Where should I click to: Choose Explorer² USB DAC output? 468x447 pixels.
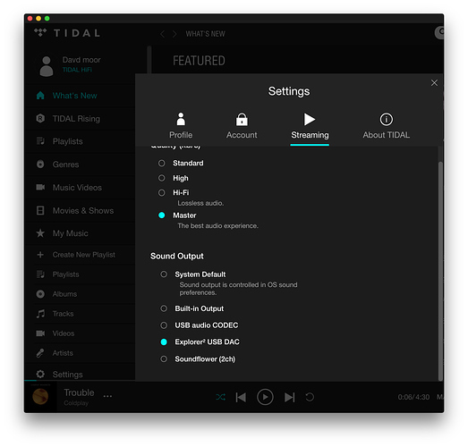(x=164, y=342)
